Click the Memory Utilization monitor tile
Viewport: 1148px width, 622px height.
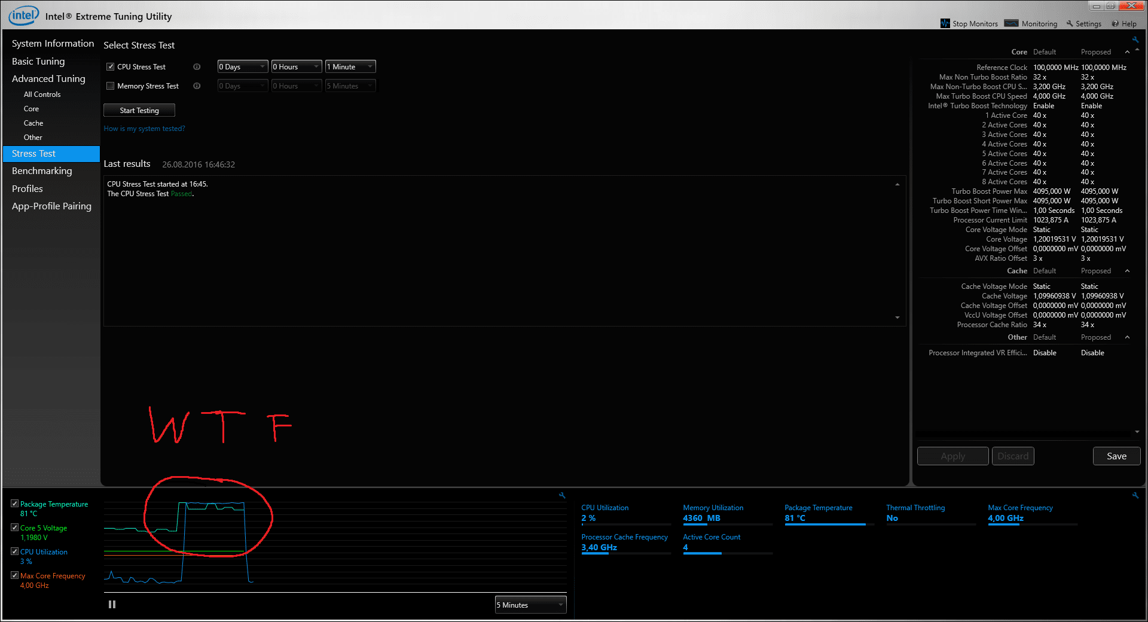click(x=728, y=514)
